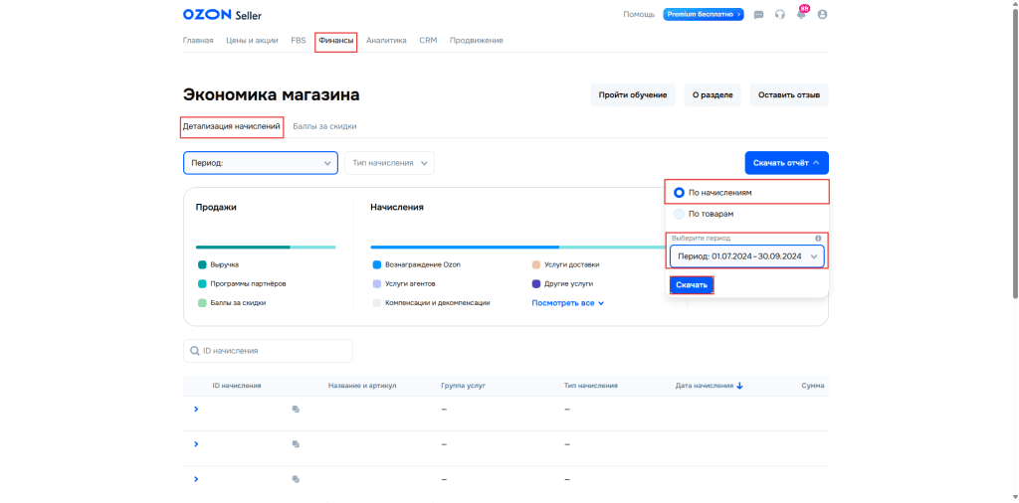The image size is (1019, 503).
Task: Select the "По начислениям" radio option
Action: 679,192
